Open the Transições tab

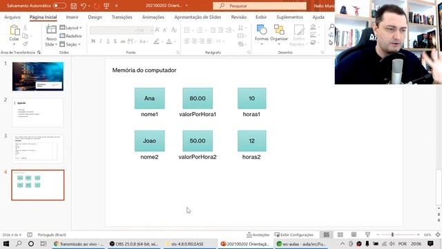(x=122, y=17)
